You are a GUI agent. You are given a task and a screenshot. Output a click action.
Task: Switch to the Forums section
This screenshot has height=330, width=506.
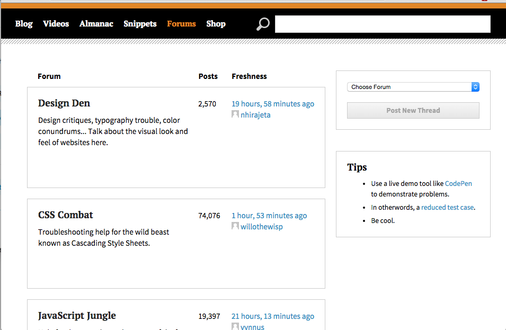[181, 24]
